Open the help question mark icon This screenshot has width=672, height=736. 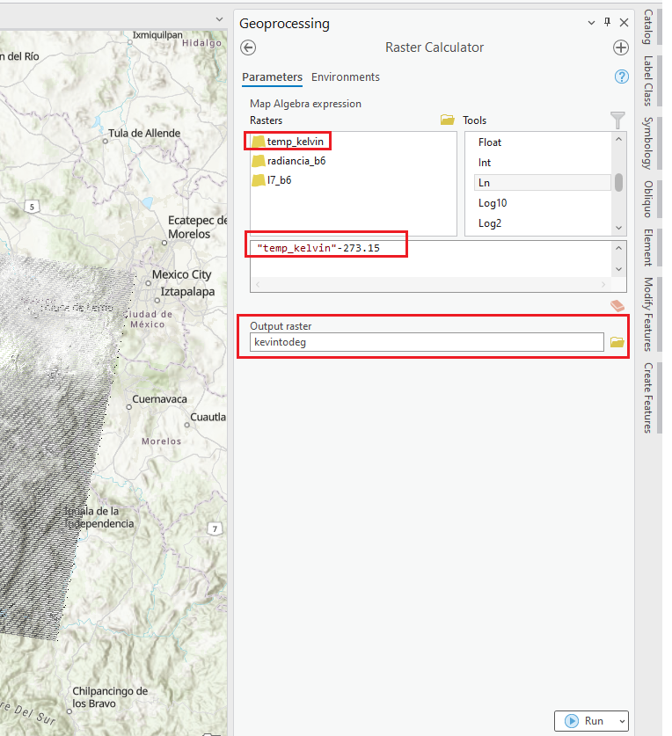click(x=621, y=77)
